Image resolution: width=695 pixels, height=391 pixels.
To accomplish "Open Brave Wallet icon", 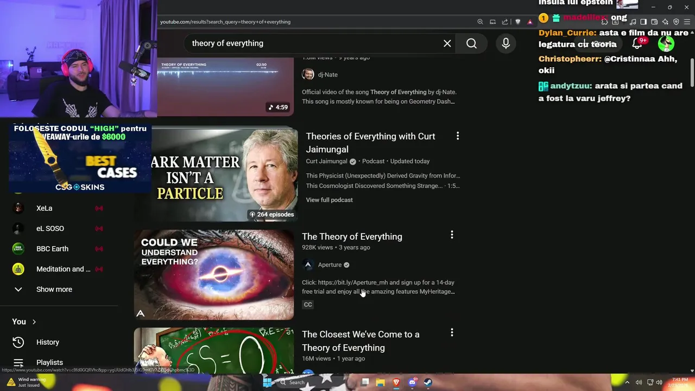I will pos(654,22).
